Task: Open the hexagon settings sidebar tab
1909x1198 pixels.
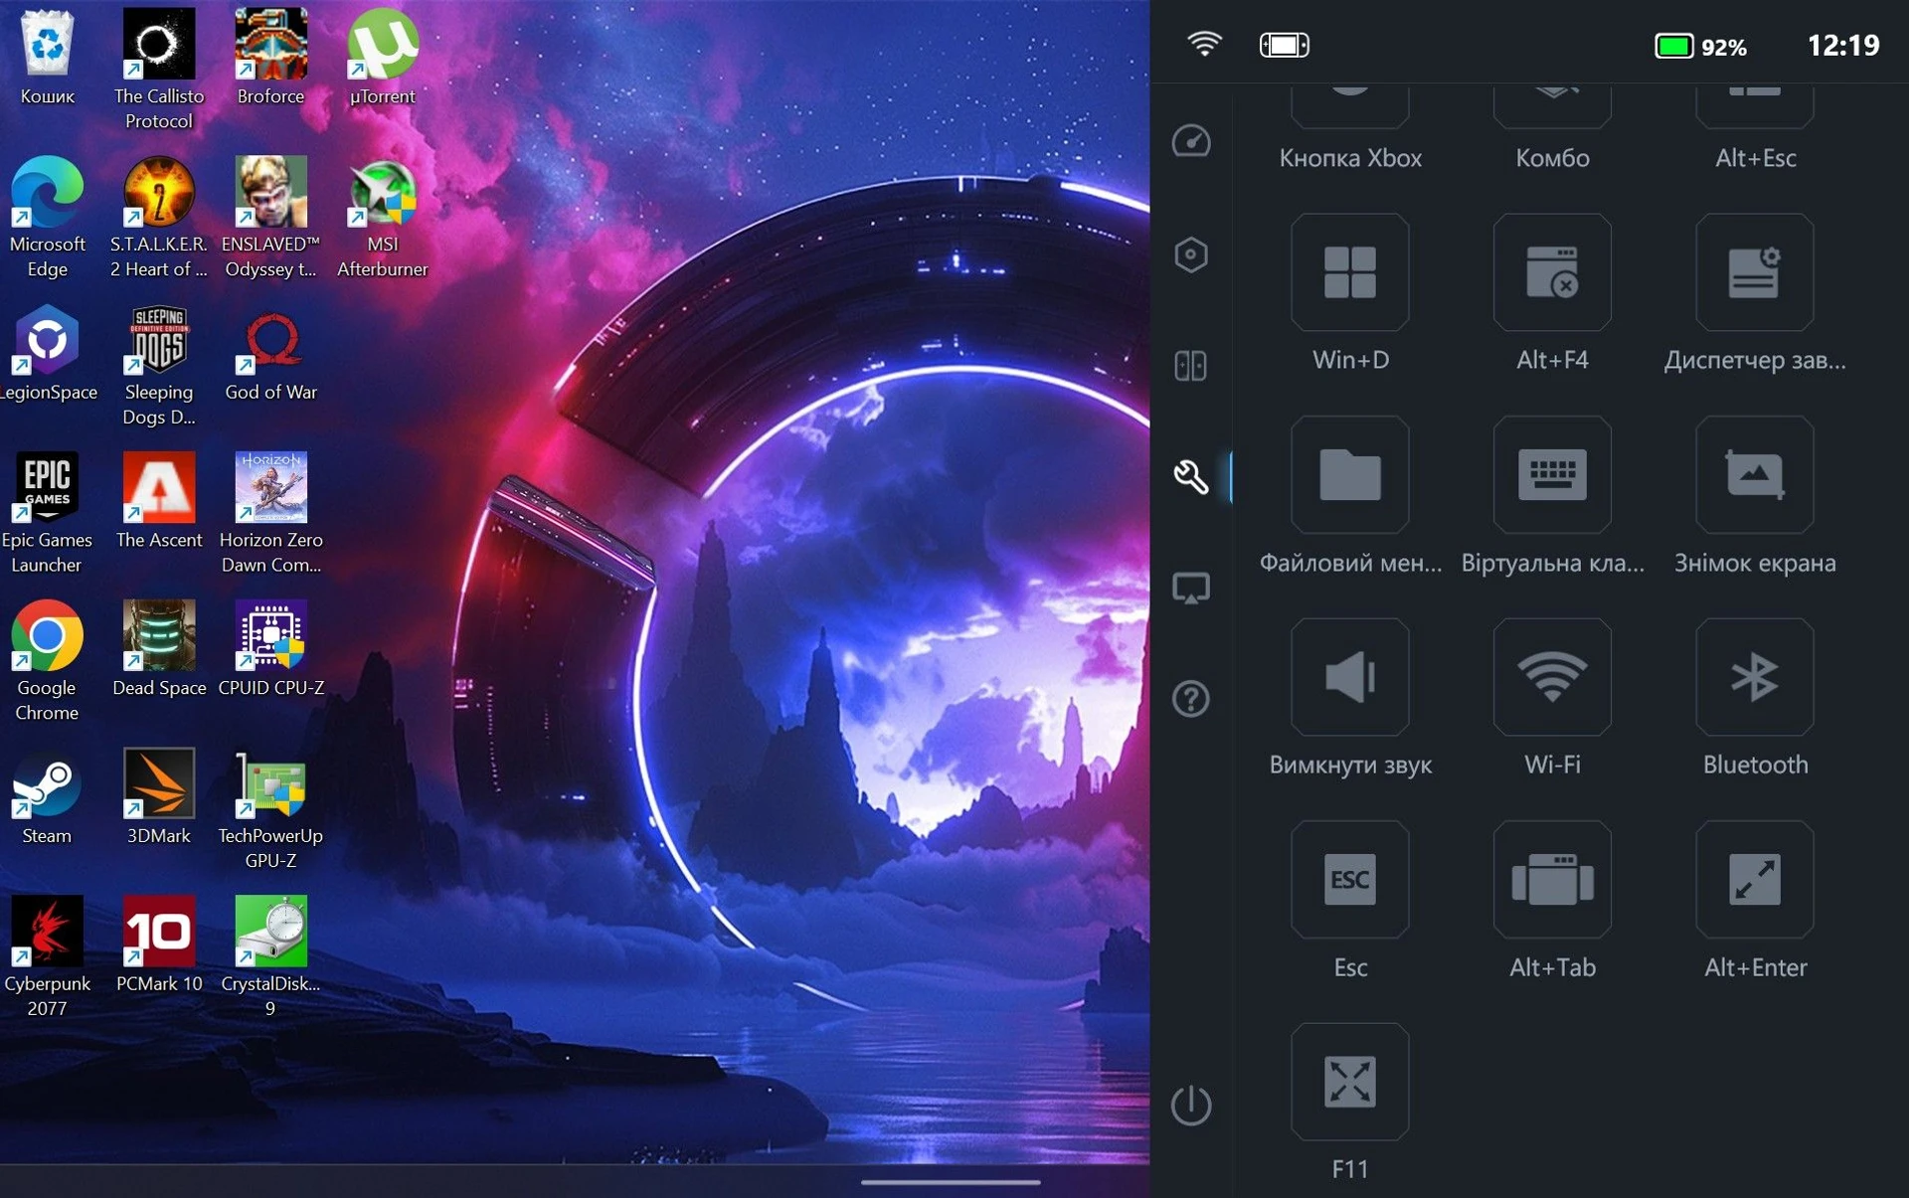Action: (1190, 255)
